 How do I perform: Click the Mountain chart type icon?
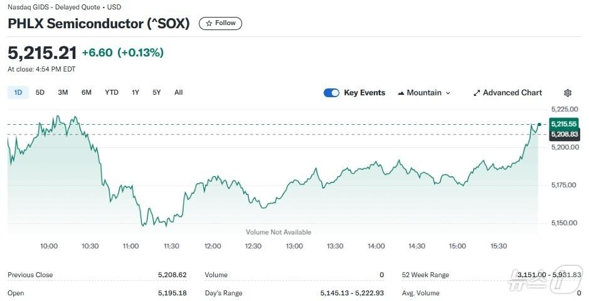pyautogui.click(x=401, y=93)
